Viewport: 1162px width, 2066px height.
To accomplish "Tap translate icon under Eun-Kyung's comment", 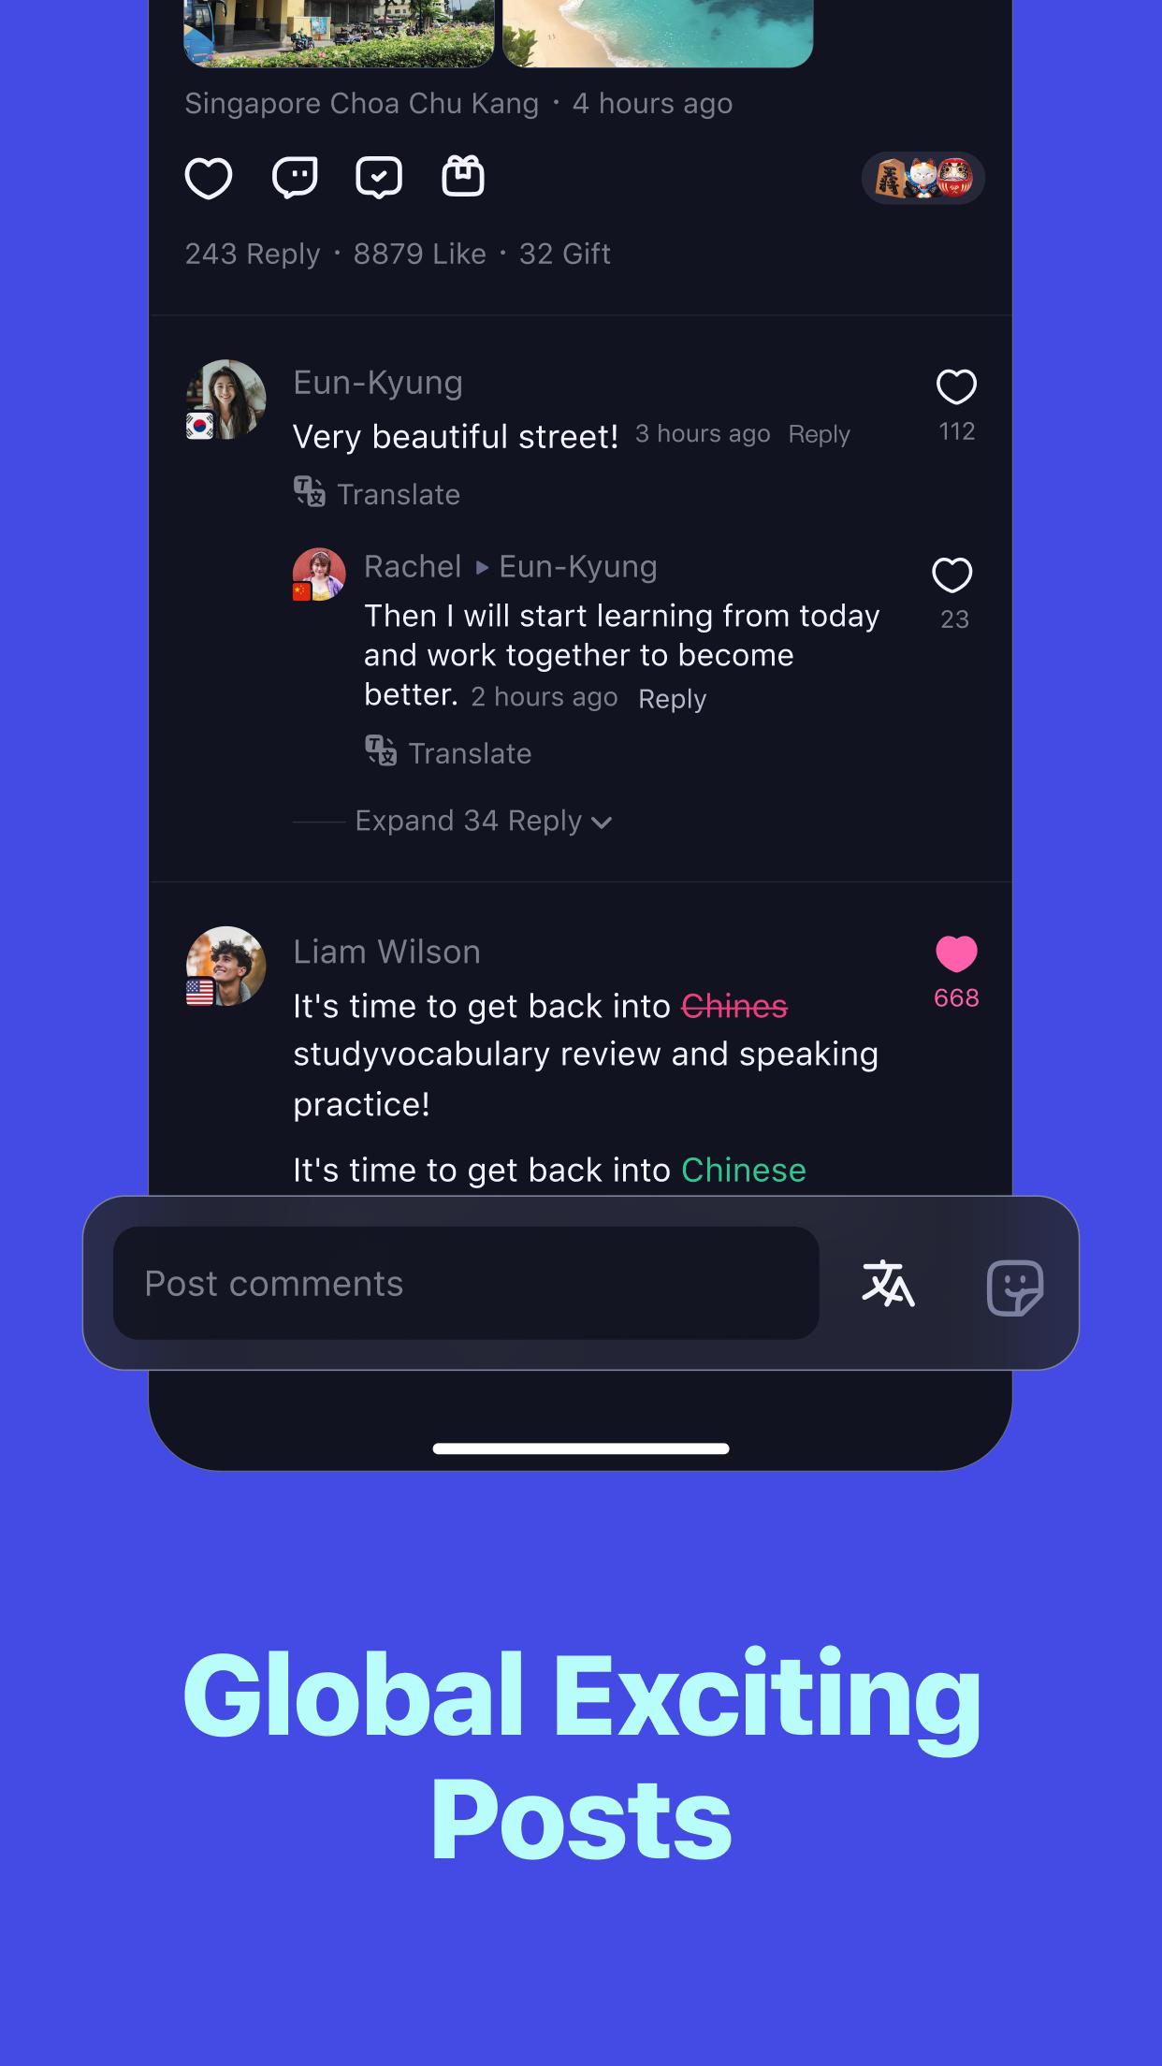I will point(310,491).
